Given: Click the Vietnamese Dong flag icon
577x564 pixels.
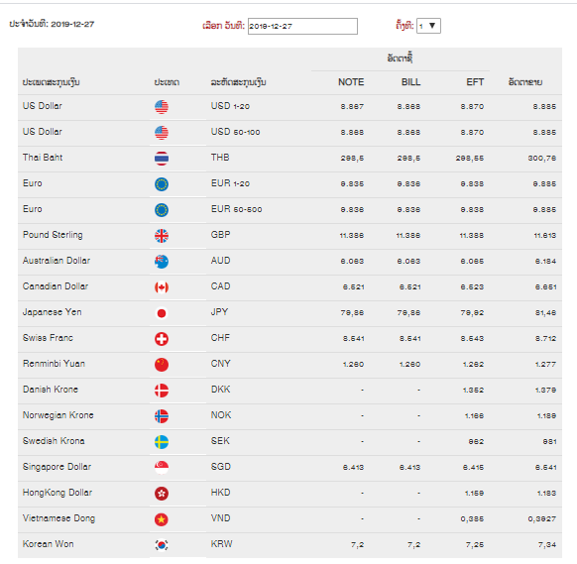Looking at the screenshot, I should 162,519.
